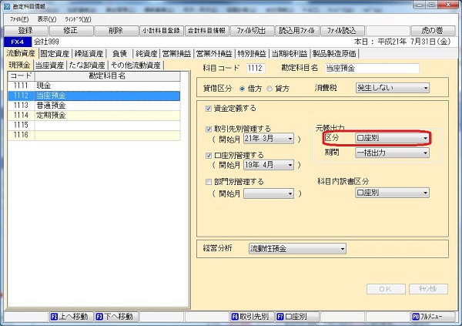This screenshot has width=462, height=326.
Task: Select the empty row coded 1116
Action: pyautogui.click(x=94, y=135)
